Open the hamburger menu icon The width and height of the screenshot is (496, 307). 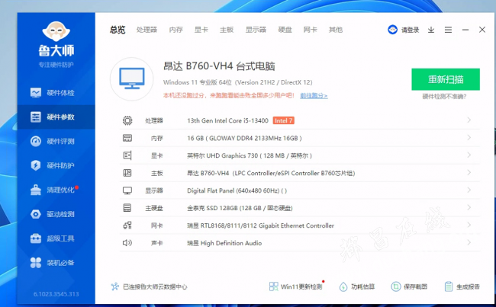point(448,30)
